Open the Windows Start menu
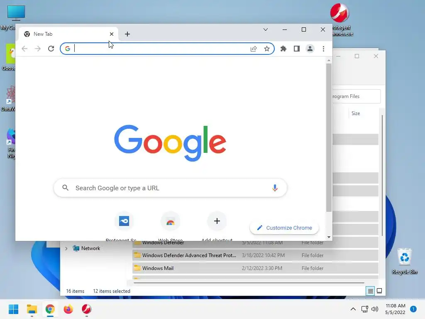 [13, 309]
